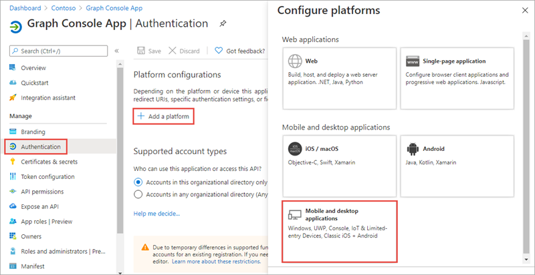Open API permissions page

tap(42, 192)
